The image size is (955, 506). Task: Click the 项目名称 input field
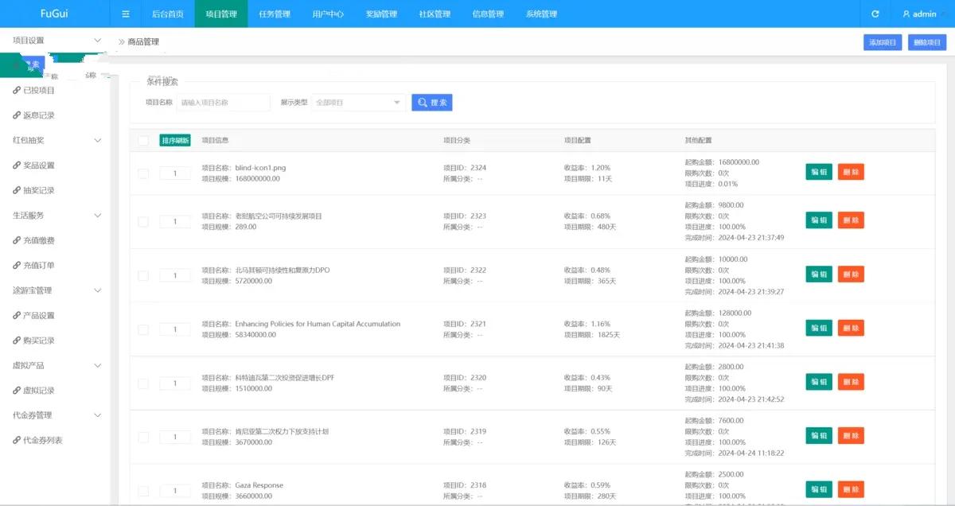224,103
